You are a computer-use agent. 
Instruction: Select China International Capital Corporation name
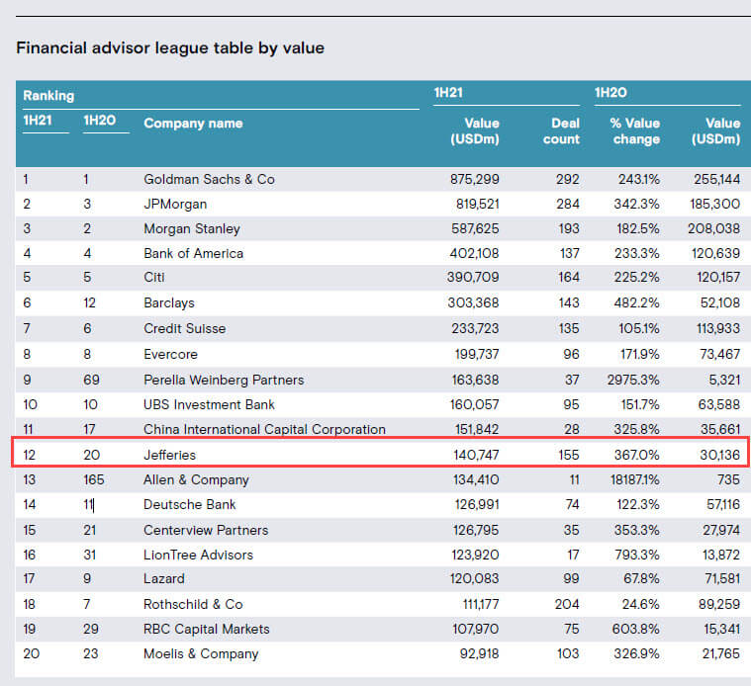click(264, 429)
